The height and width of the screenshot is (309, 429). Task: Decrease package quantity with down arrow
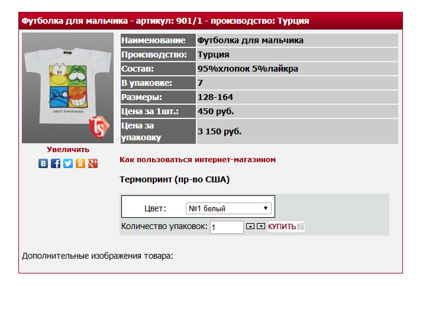(x=261, y=226)
